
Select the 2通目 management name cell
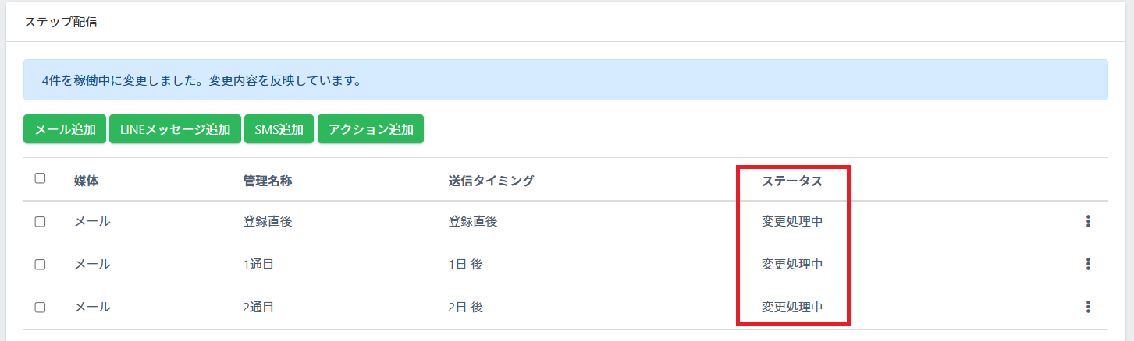pos(258,308)
